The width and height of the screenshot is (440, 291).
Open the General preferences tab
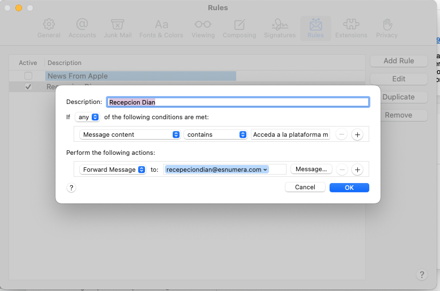click(x=49, y=28)
